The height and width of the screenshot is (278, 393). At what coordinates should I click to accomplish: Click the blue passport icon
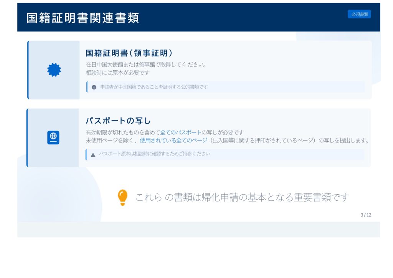click(53, 137)
